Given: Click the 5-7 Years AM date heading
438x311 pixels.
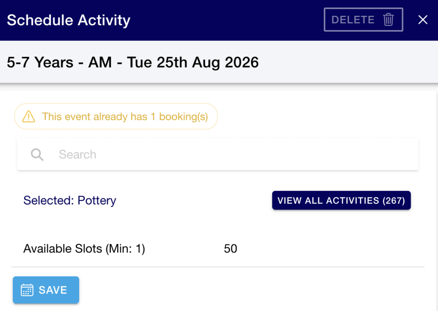Looking at the screenshot, I should point(133,62).
